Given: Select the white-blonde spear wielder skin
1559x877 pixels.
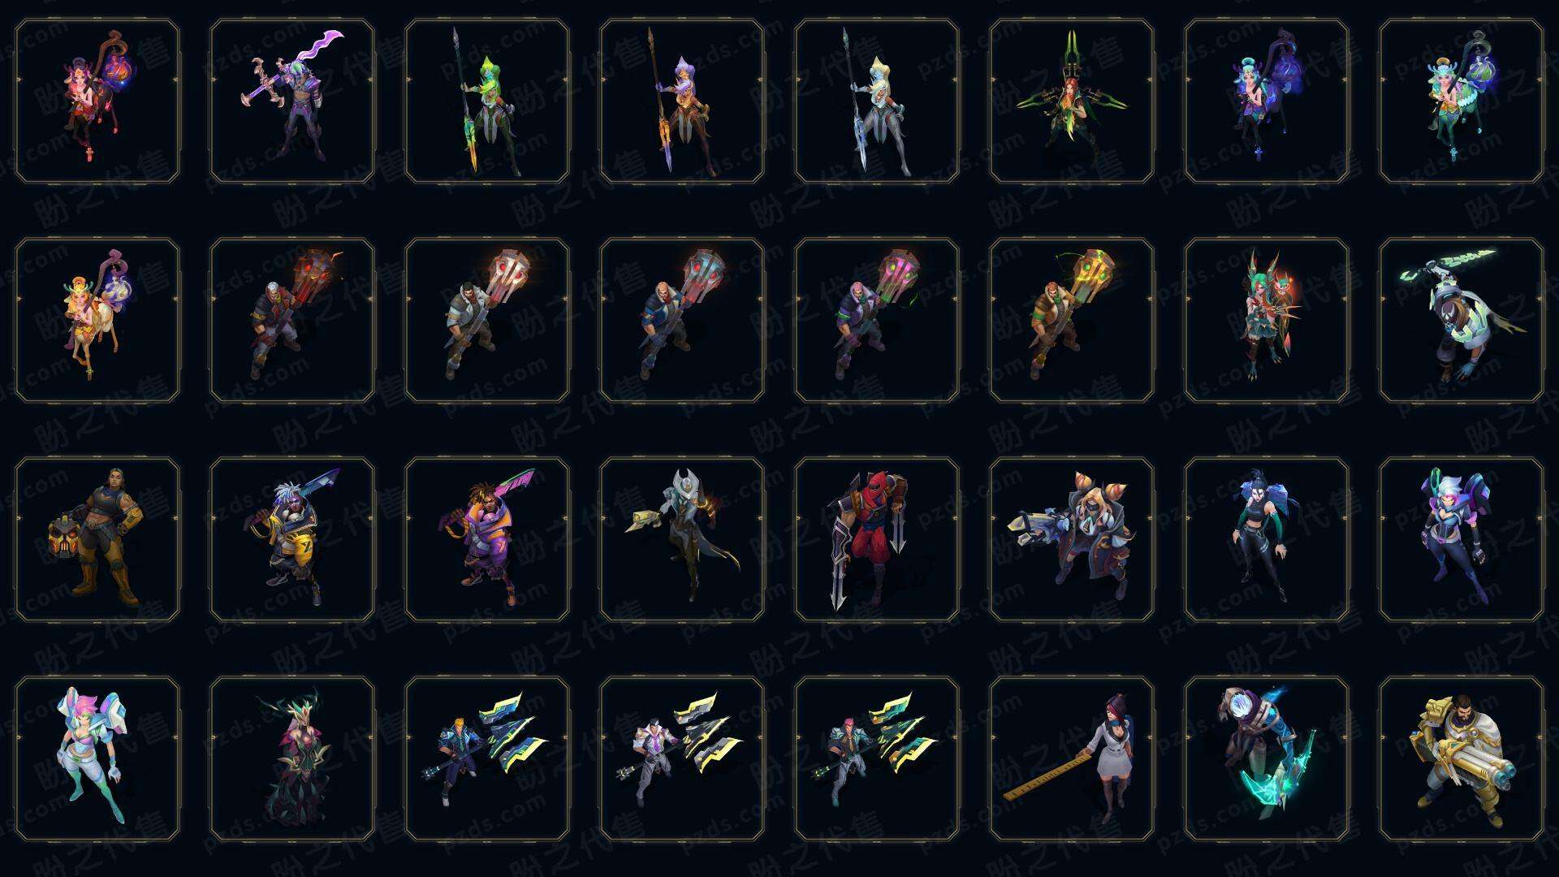Looking at the screenshot, I should pyautogui.click(x=877, y=101).
